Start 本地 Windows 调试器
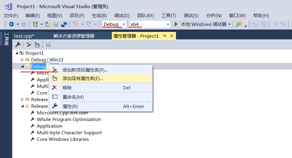Screen dimensions: 292x158 204,24
